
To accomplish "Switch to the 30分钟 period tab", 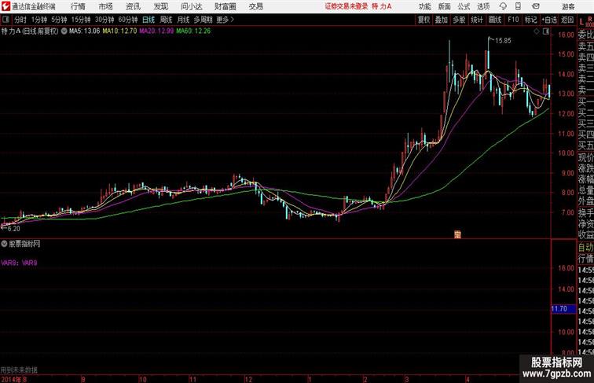I will click(104, 20).
